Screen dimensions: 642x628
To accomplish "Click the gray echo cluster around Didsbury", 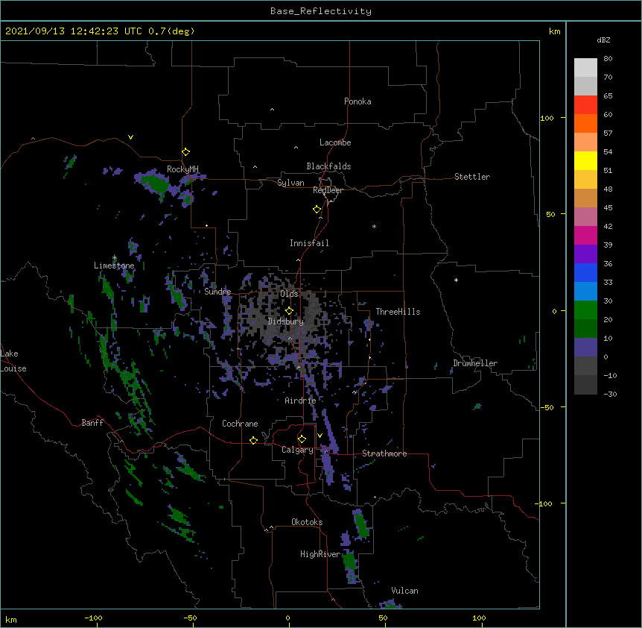I will tap(282, 313).
